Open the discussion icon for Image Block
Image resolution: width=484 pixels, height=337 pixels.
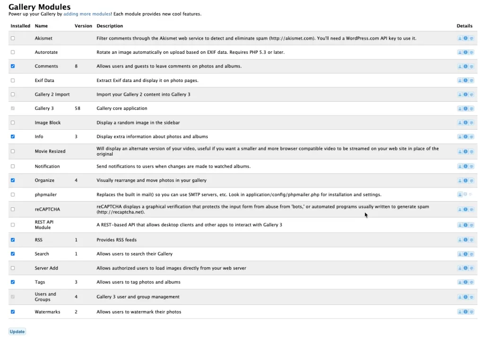coord(471,123)
